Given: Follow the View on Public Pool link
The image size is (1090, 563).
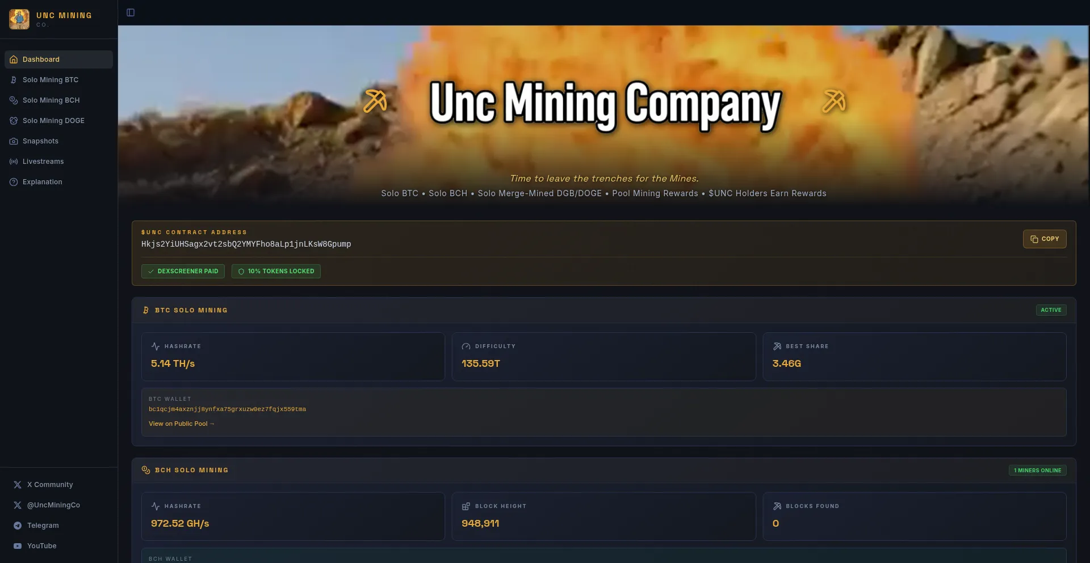Looking at the screenshot, I should pos(182,424).
